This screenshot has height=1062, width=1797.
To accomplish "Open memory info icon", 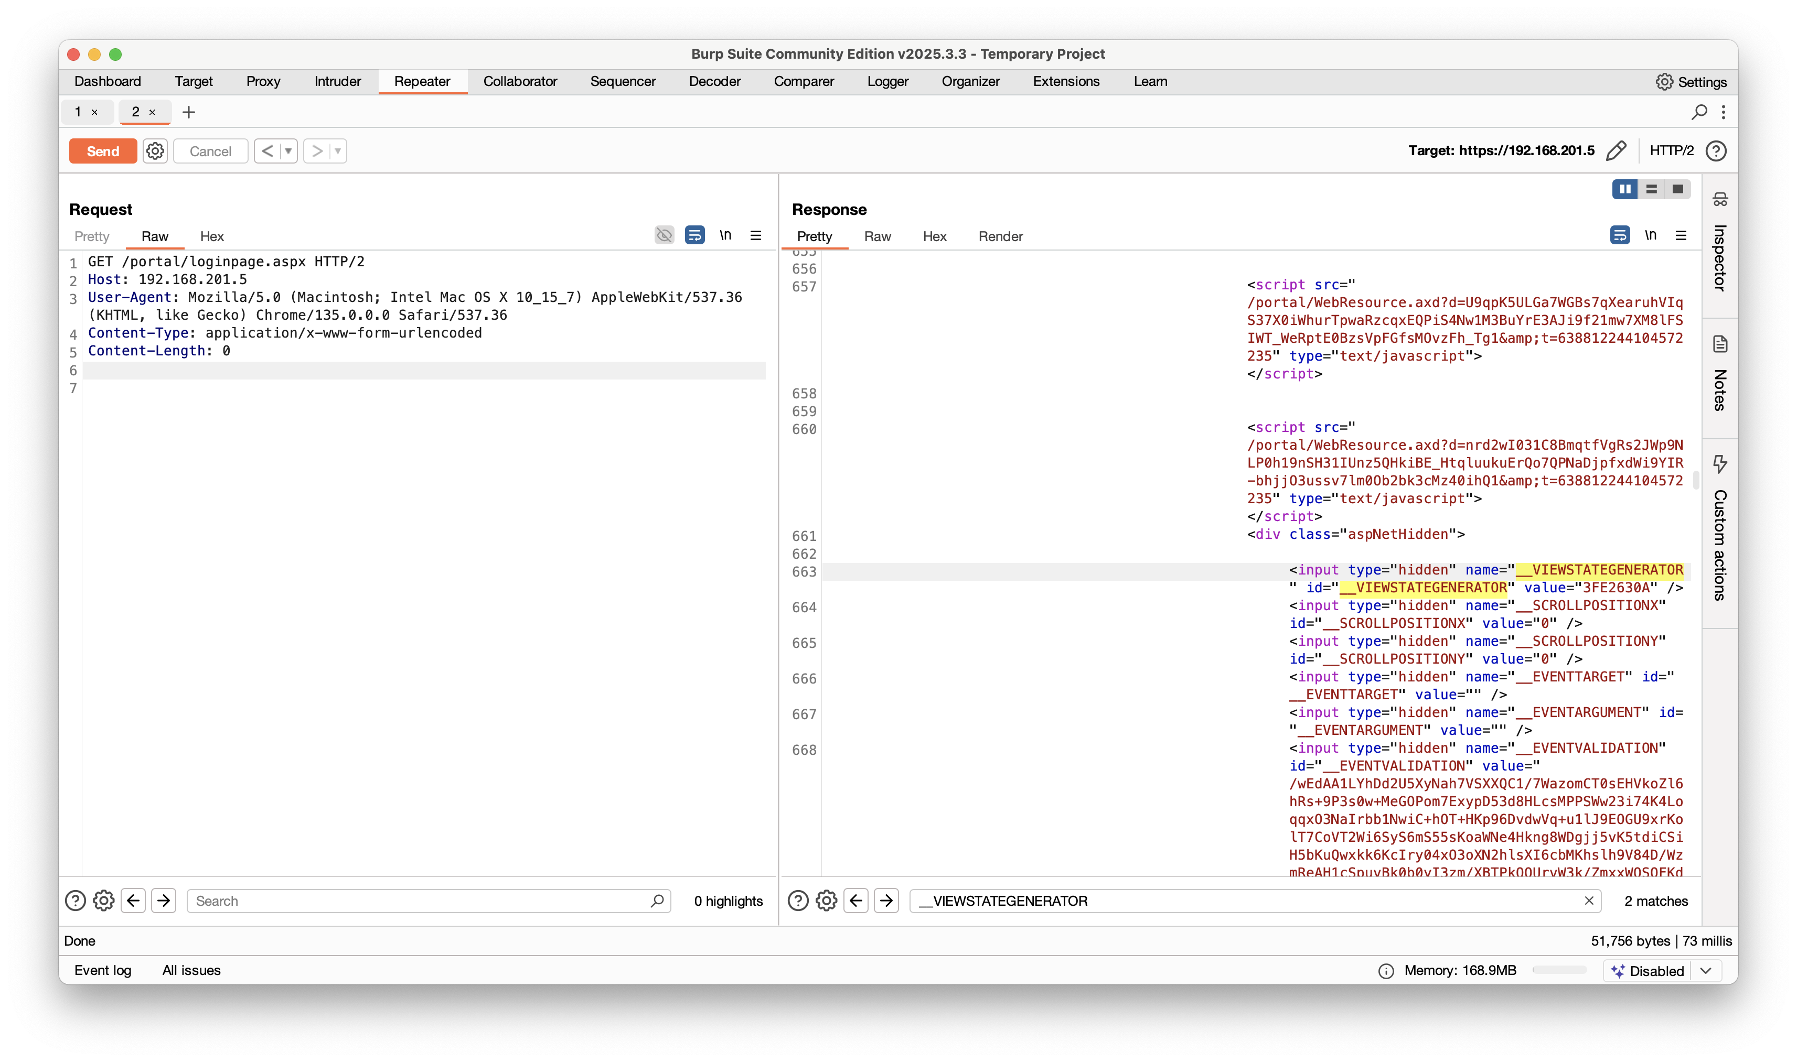I will coord(1386,970).
